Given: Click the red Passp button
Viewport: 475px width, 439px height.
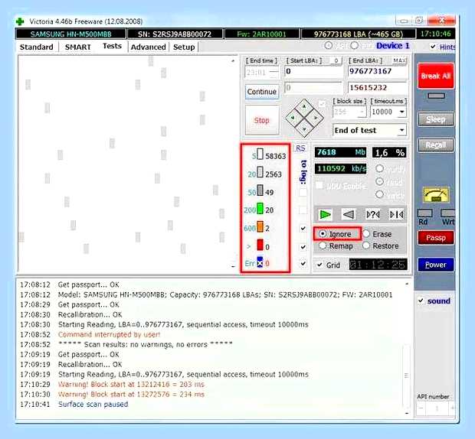Looking at the screenshot, I should tap(436, 238).
